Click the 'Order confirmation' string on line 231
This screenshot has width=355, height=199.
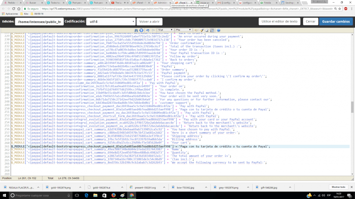[x=186, y=43]
